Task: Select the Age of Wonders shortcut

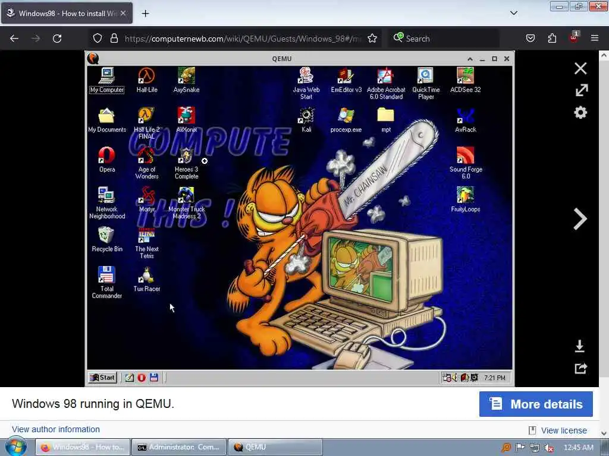Action: 146,163
